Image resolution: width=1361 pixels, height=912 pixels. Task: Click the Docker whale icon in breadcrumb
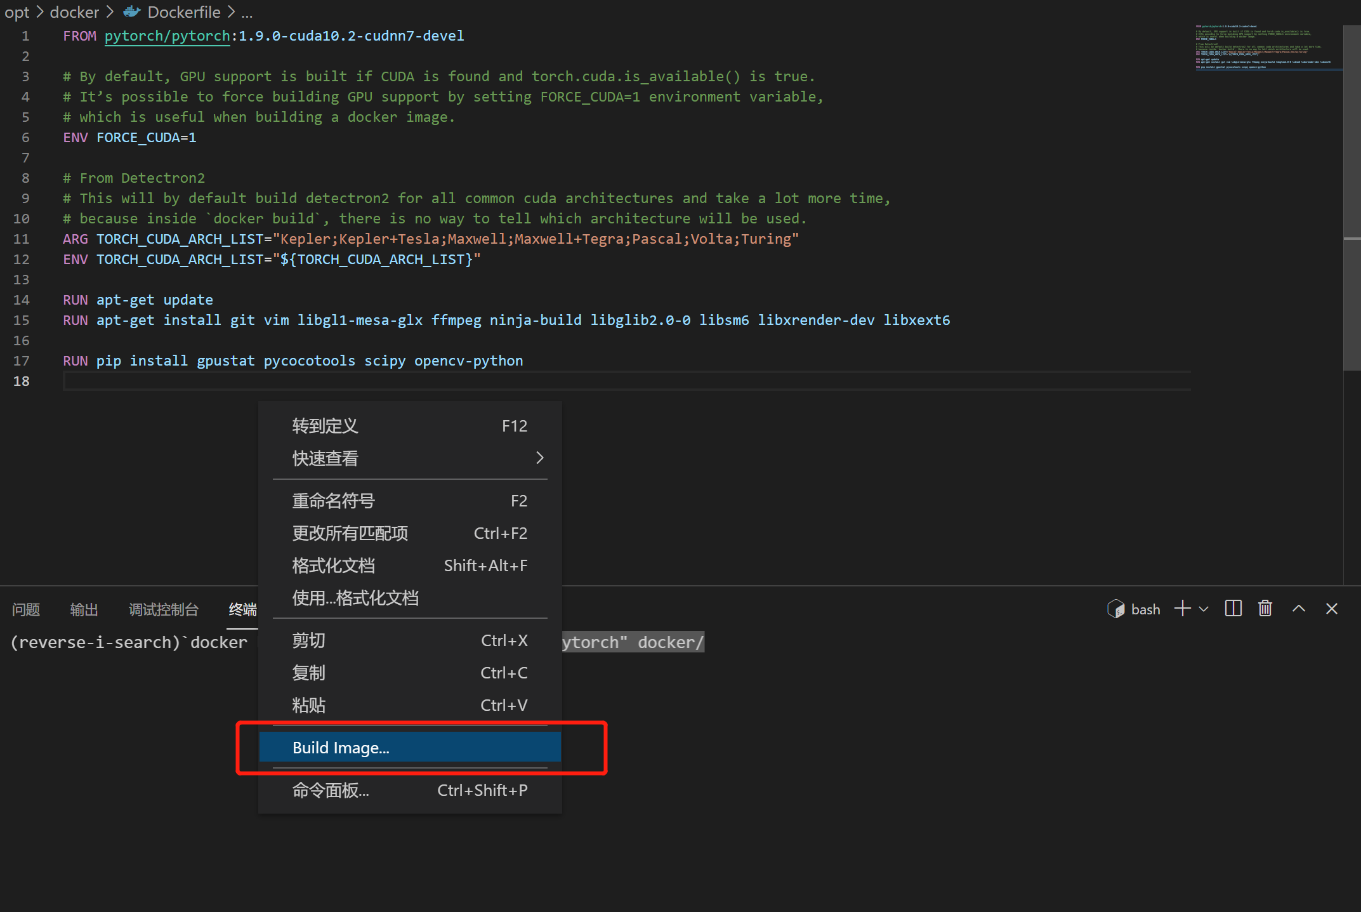click(131, 11)
